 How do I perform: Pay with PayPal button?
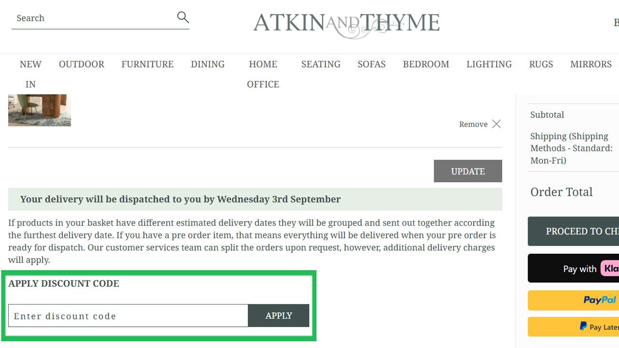tap(574, 300)
